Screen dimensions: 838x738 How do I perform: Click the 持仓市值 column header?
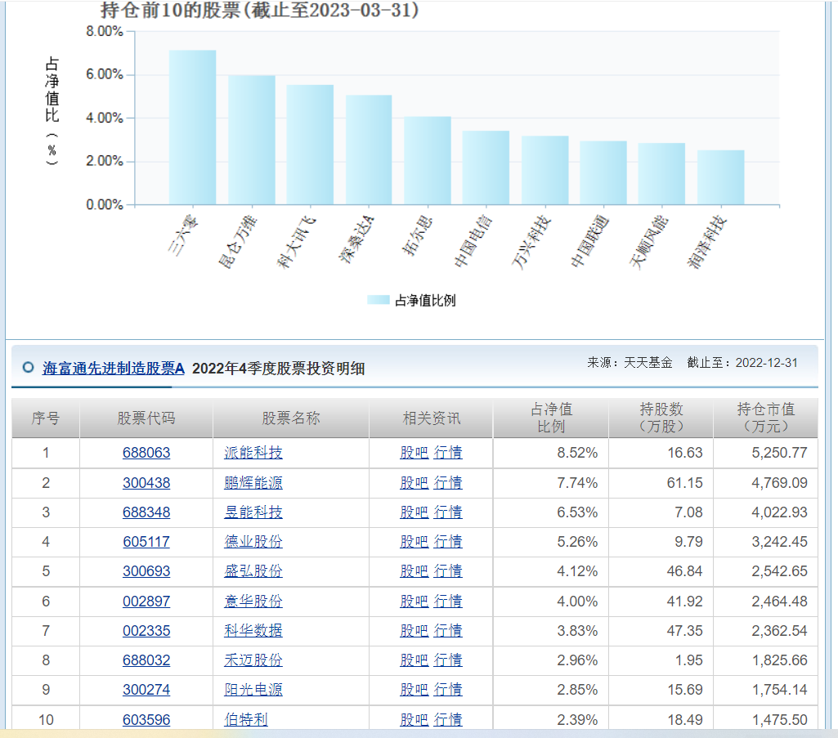[765, 418]
